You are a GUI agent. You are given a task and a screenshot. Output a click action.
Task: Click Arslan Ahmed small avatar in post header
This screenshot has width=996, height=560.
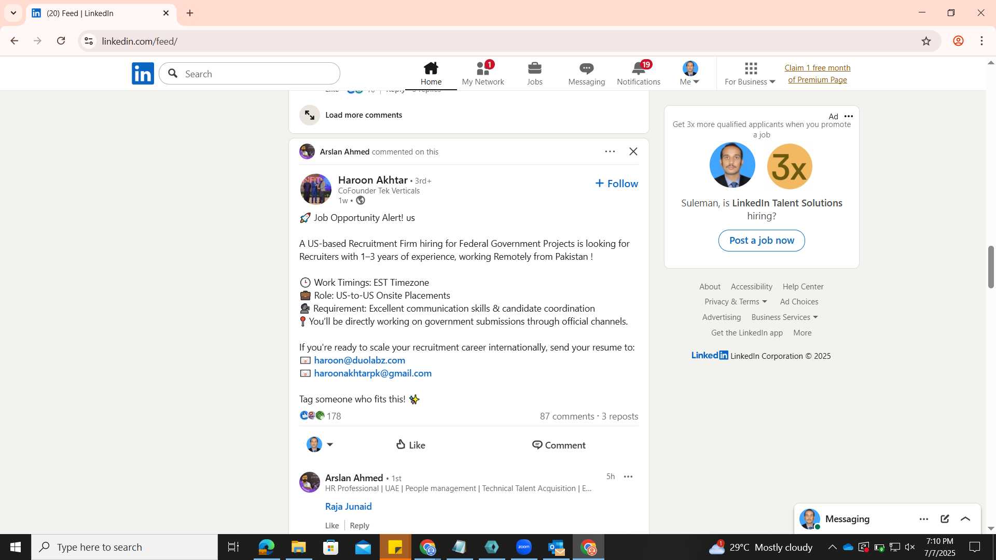[x=307, y=151]
